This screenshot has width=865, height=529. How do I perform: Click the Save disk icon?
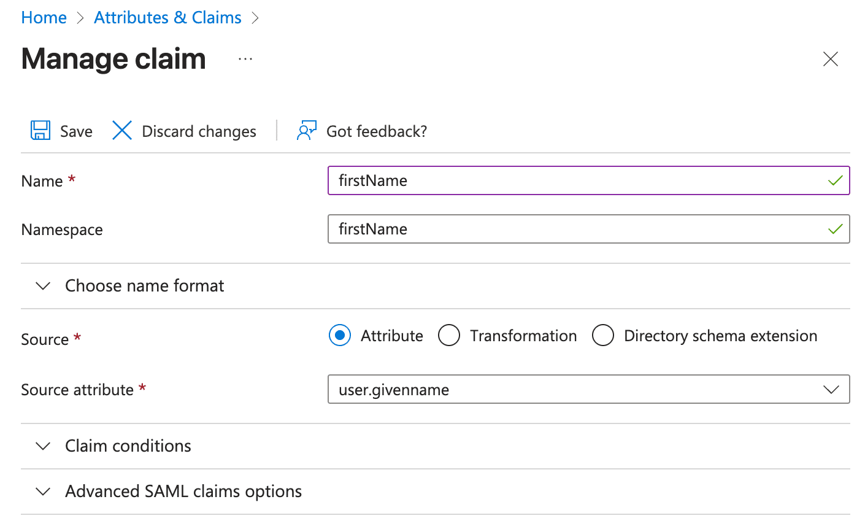click(40, 130)
